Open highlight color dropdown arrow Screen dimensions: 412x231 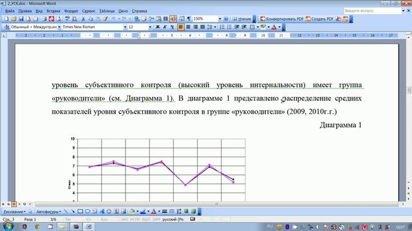268,27
